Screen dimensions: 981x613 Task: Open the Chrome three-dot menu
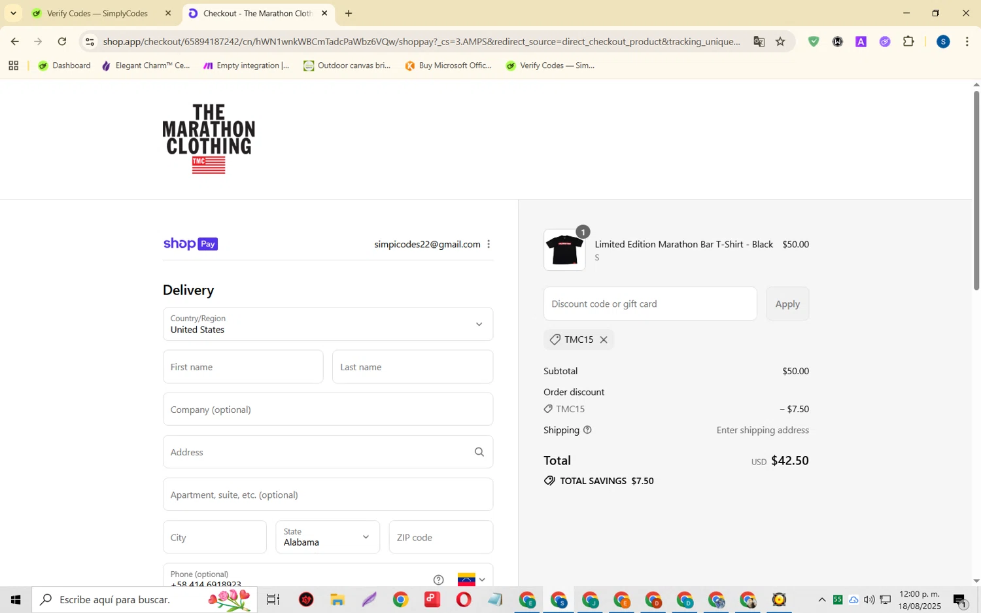[x=967, y=42]
